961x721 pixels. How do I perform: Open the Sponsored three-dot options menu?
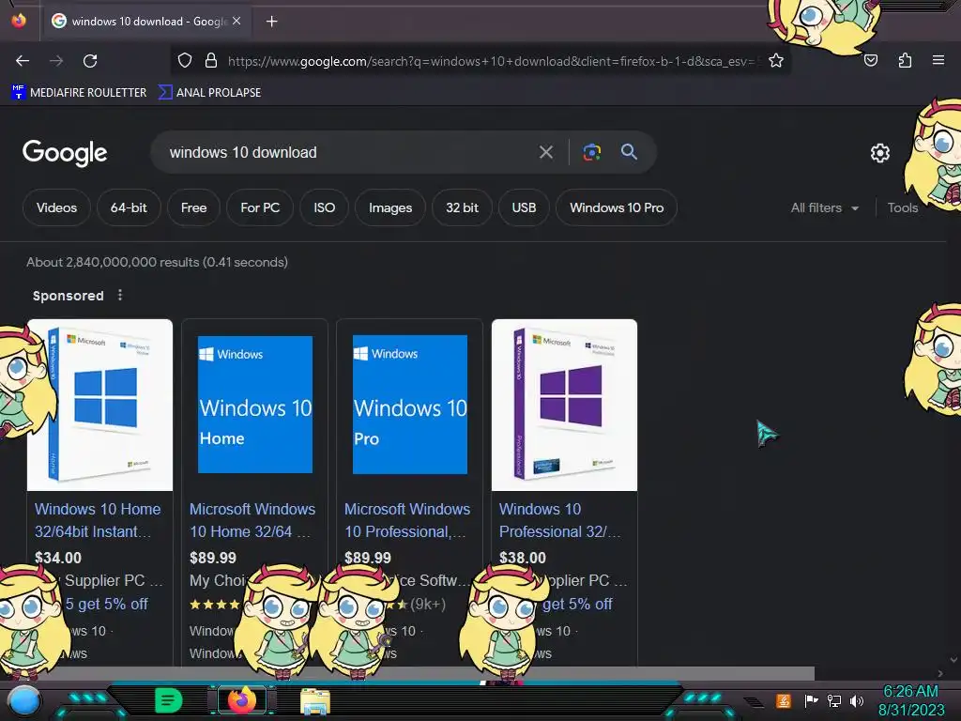click(120, 295)
